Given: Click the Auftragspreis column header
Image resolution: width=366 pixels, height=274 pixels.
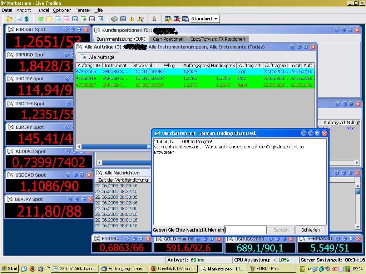Looking at the screenshot, I should tap(196, 65).
